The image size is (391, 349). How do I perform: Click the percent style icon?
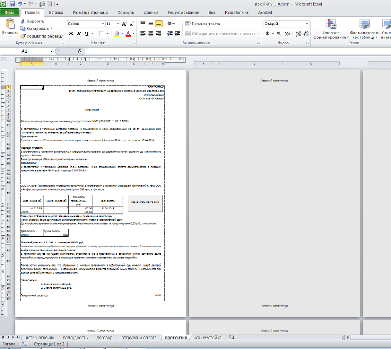279,34
